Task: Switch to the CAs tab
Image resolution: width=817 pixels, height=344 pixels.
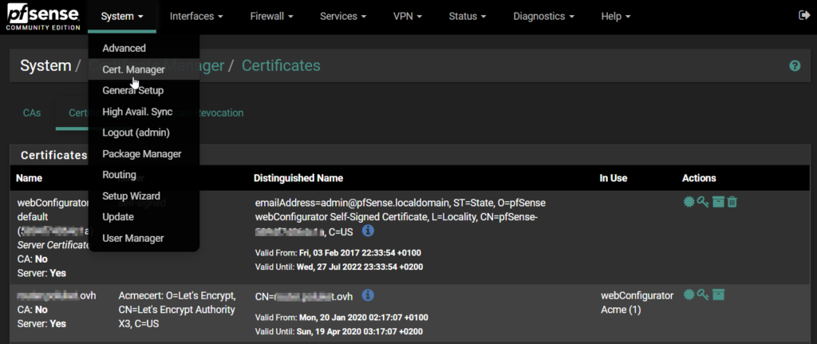Action: (x=32, y=113)
